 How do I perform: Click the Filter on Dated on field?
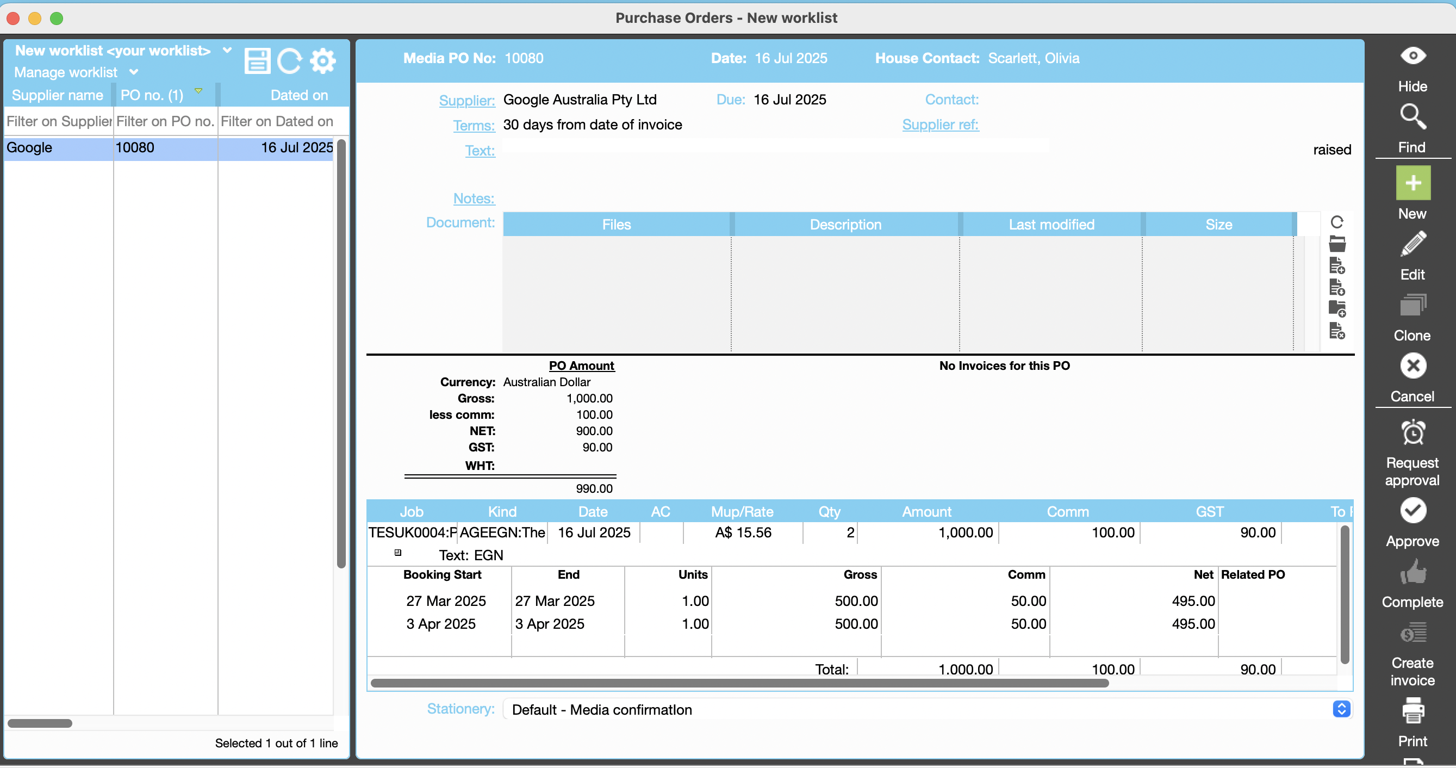coord(277,122)
